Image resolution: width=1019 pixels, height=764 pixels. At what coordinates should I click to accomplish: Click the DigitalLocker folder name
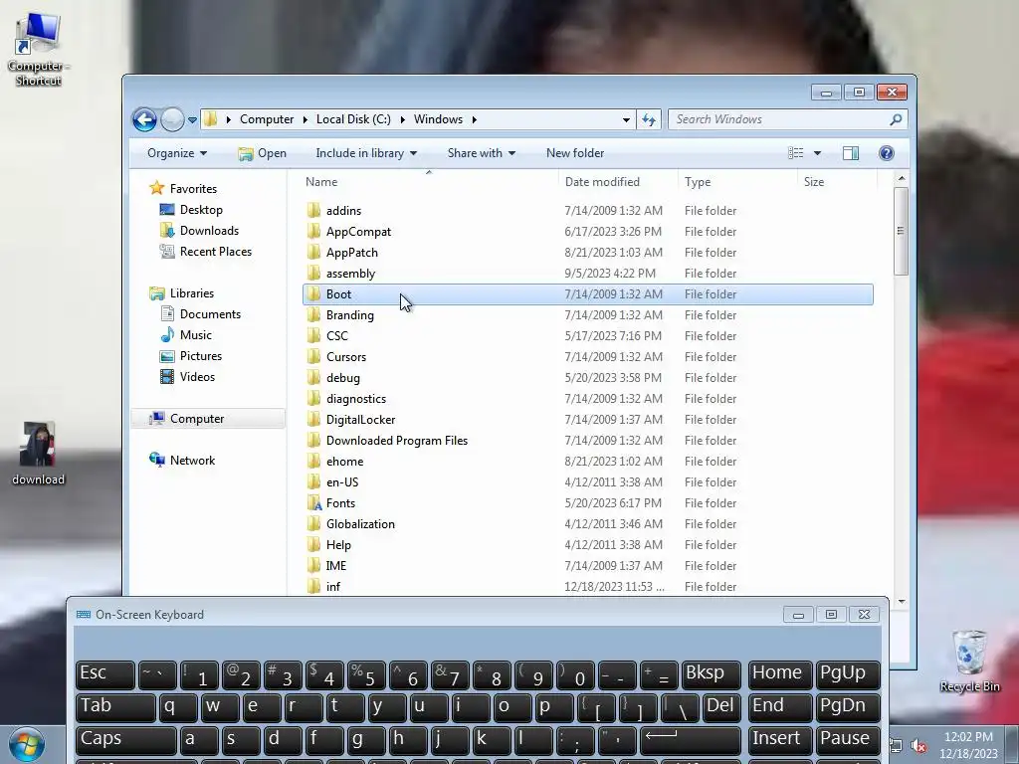click(x=360, y=420)
